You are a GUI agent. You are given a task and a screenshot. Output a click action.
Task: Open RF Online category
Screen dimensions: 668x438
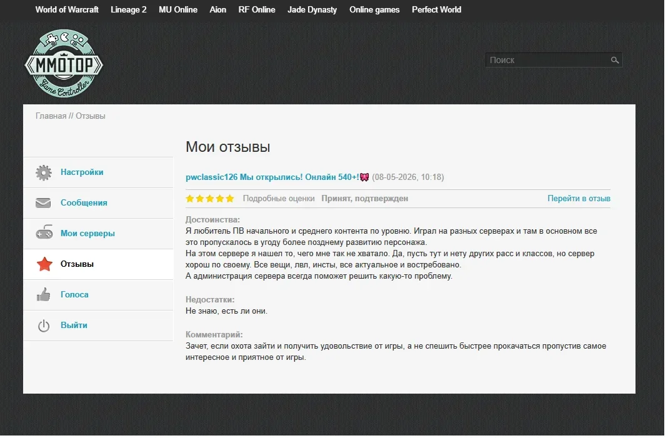click(258, 10)
